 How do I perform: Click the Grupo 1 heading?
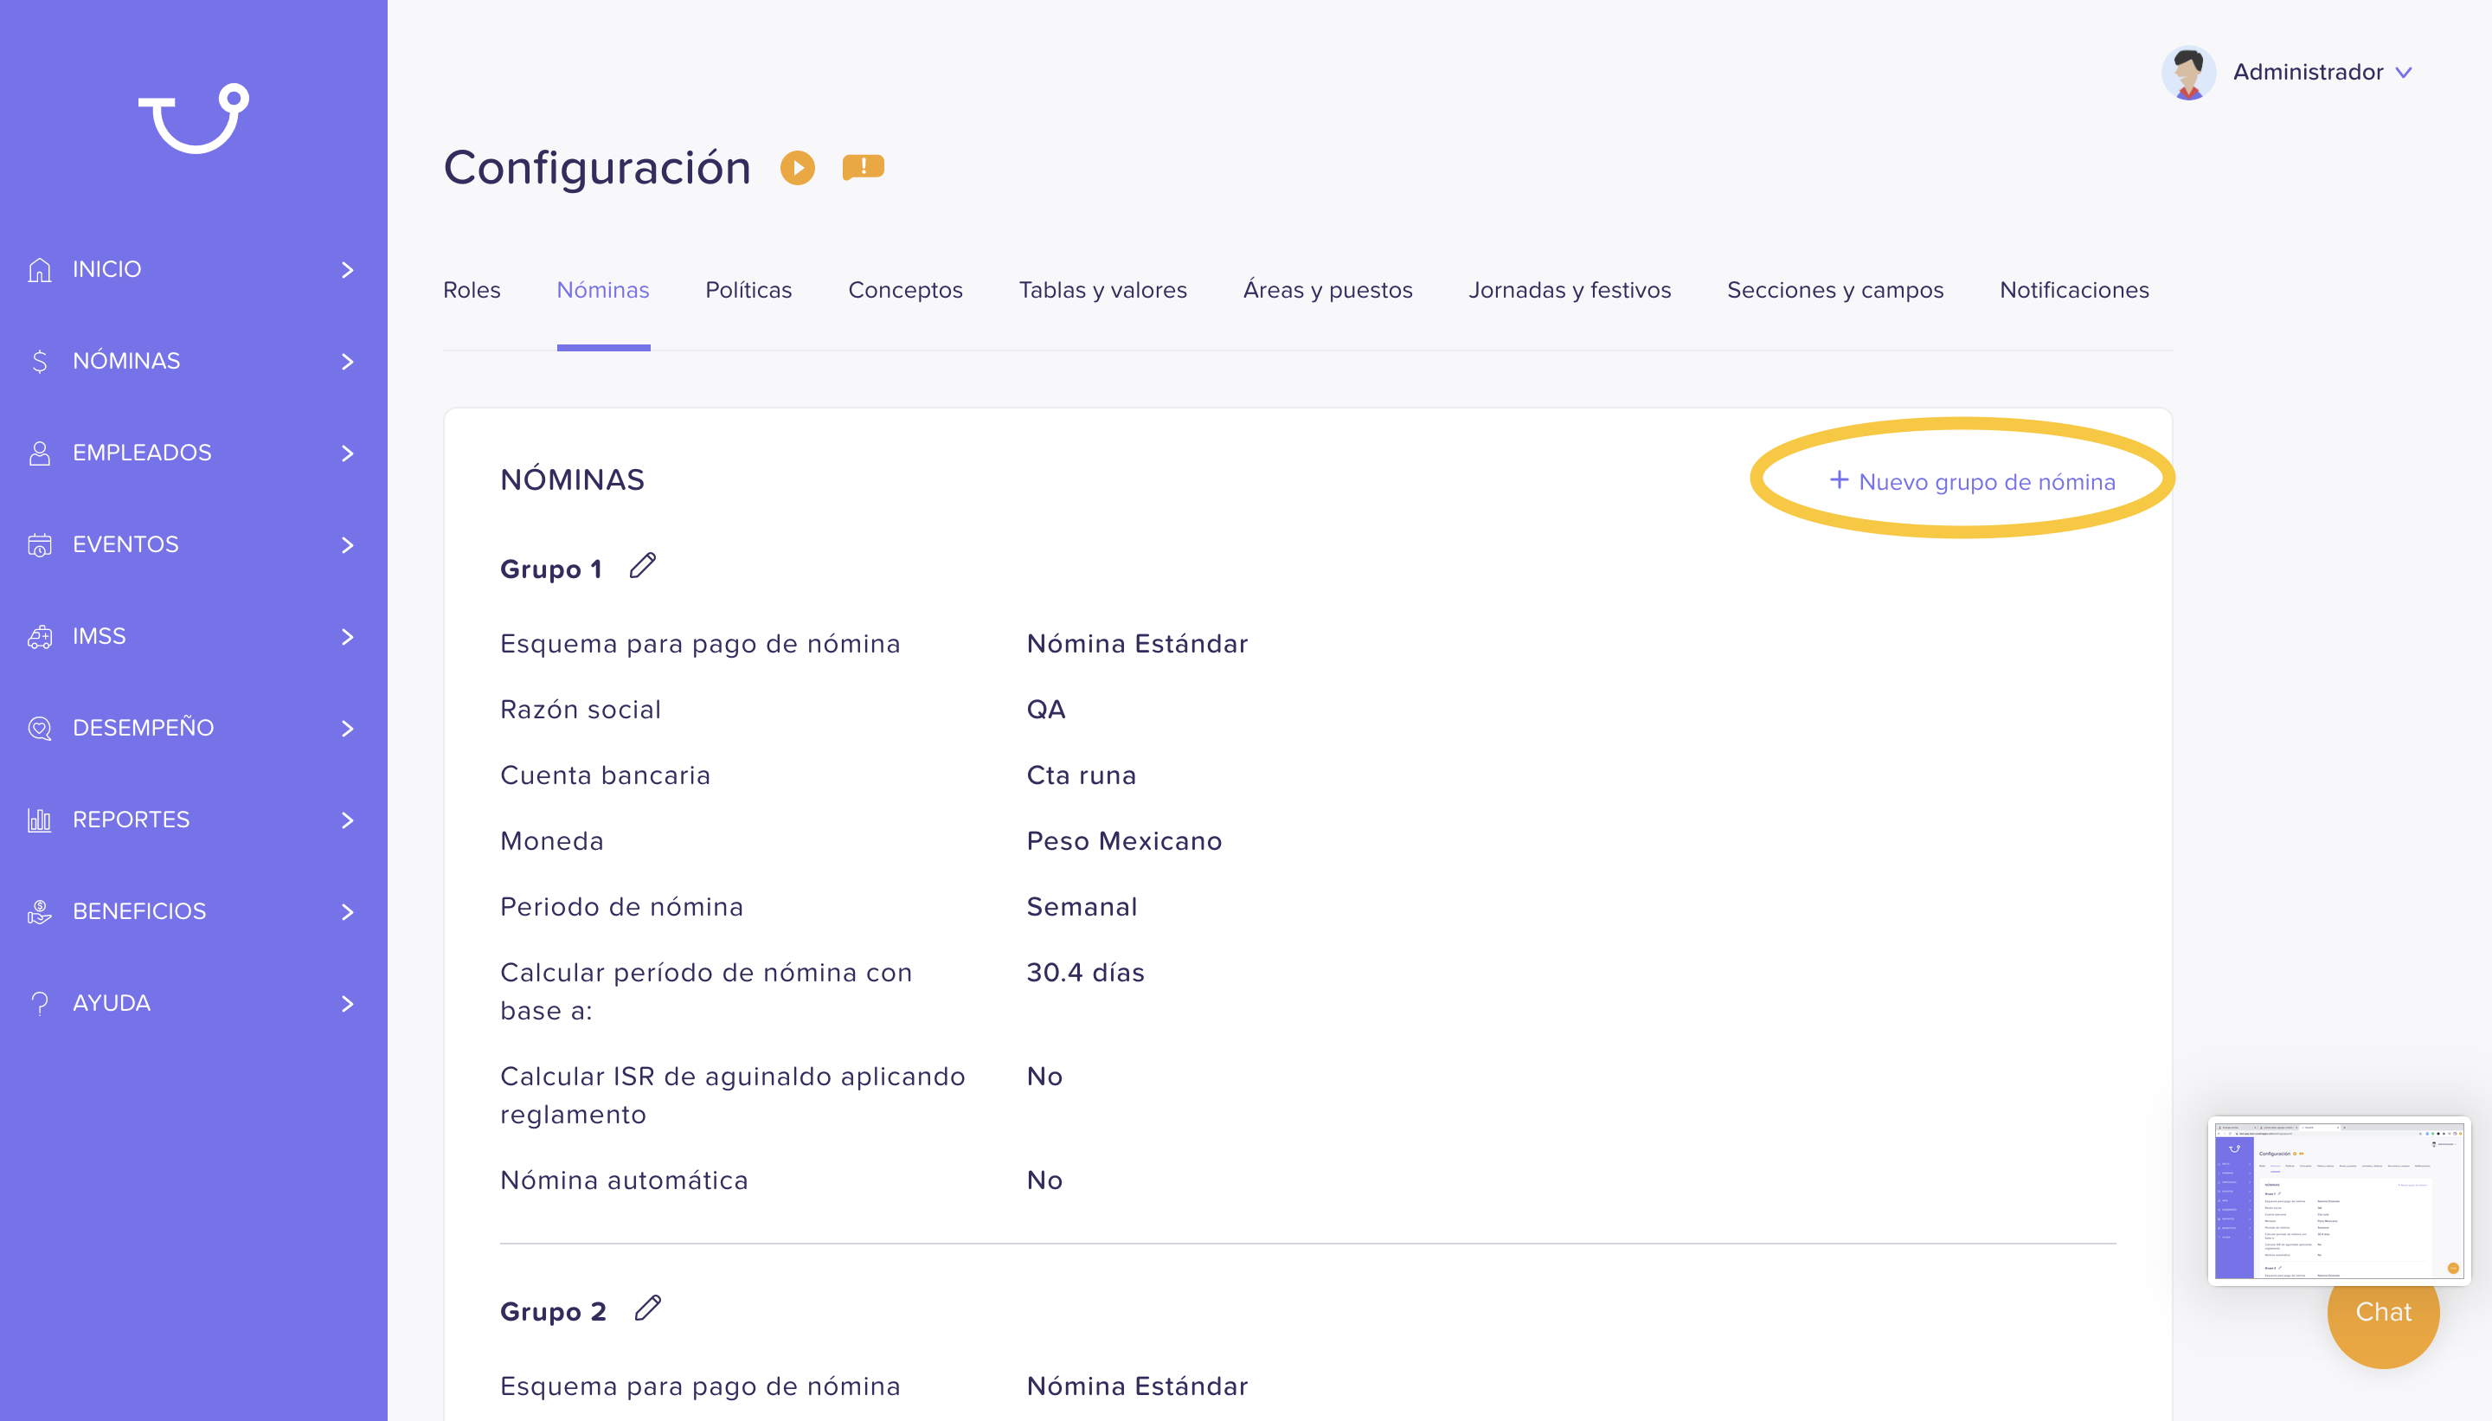pos(550,569)
